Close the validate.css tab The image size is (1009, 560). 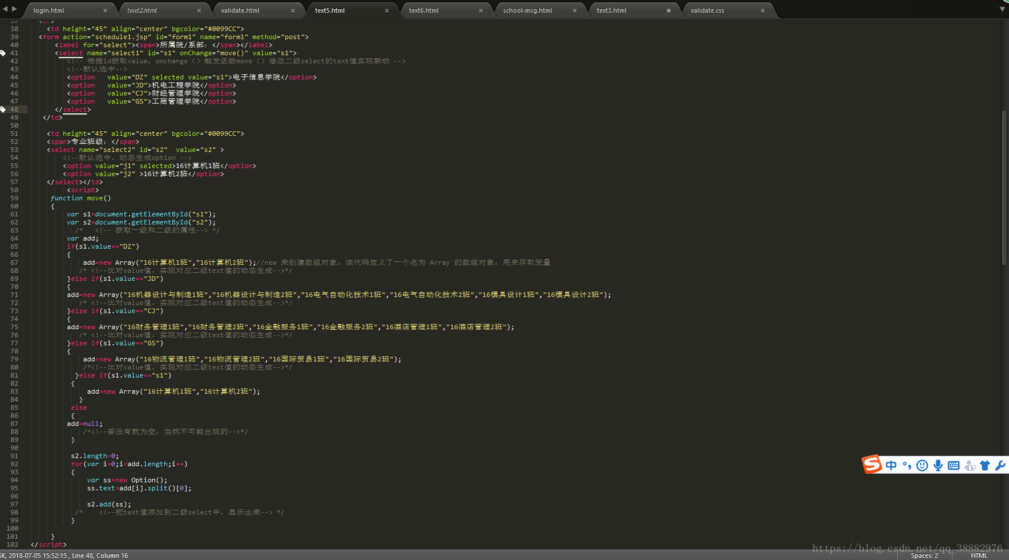[762, 10]
